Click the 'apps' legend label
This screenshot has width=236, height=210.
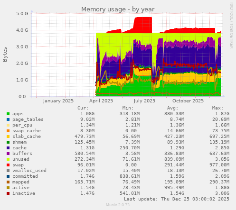(x=18, y=114)
